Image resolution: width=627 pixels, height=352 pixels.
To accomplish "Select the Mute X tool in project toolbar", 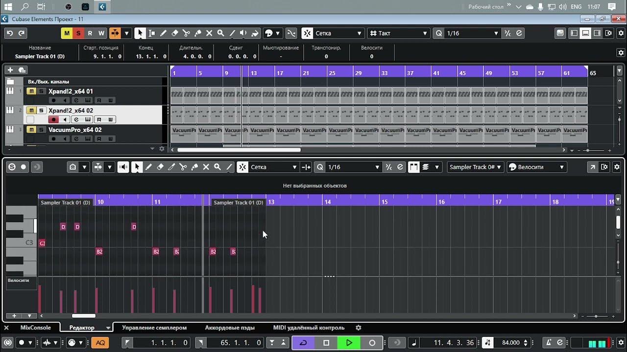I will (209, 33).
